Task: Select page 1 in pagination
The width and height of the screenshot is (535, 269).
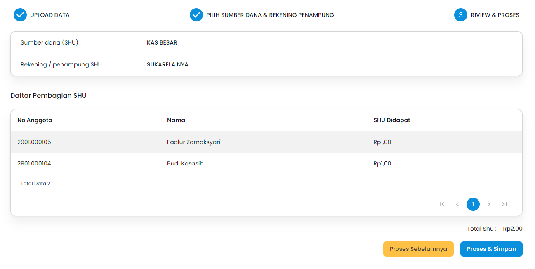Action: pyautogui.click(x=473, y=204)
